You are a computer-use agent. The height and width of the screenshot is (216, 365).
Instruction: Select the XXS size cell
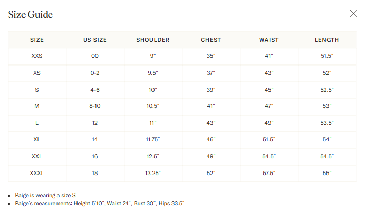(x=37, y=56)
